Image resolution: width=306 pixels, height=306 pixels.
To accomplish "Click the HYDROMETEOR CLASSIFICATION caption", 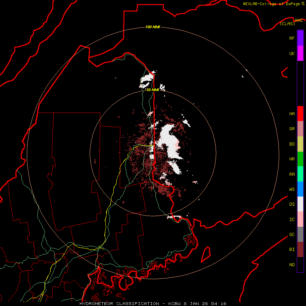I will point(119,304).
